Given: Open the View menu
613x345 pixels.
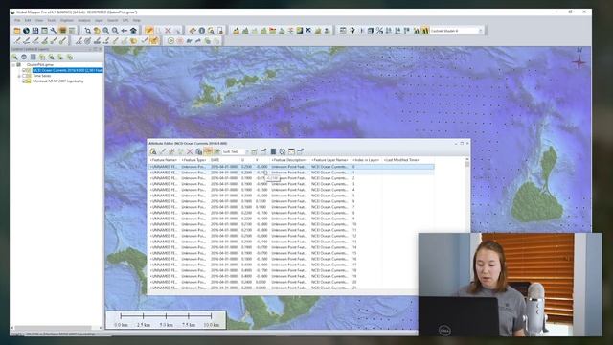Looking at the screenshot, I should pyautogui.click(x=39, y=20).
